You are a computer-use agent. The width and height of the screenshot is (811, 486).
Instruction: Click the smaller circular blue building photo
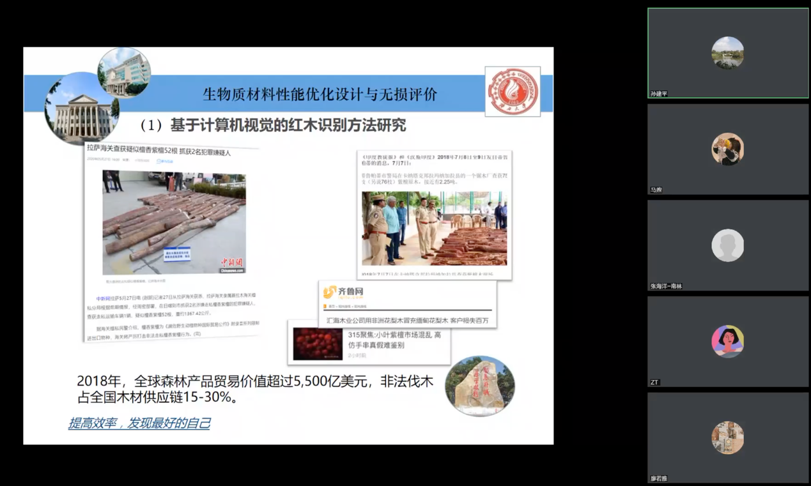tap(123, 72)
